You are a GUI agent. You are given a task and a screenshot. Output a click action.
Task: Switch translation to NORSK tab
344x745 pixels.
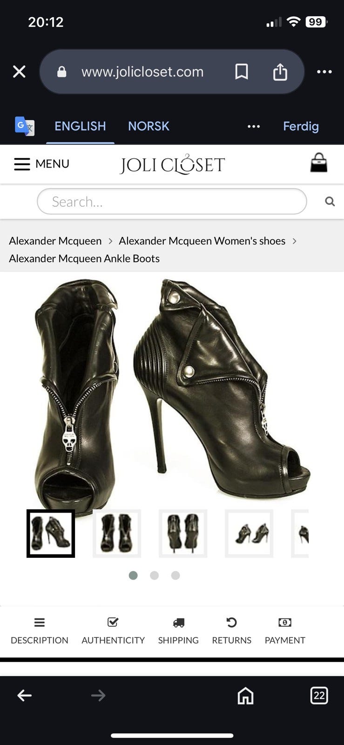148,126
